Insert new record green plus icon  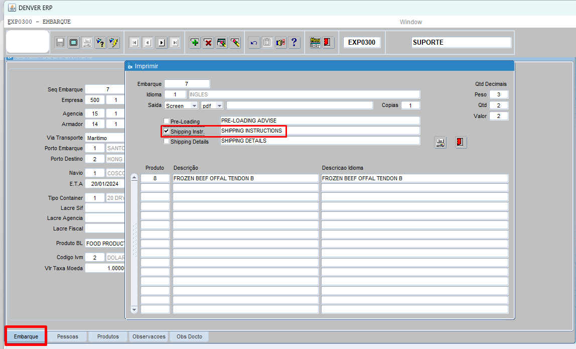(195, 43)
